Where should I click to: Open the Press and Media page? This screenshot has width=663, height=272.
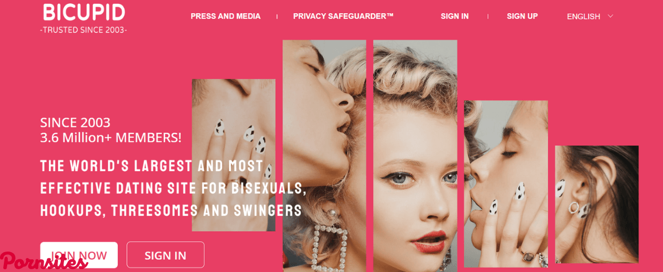[225, 17]
